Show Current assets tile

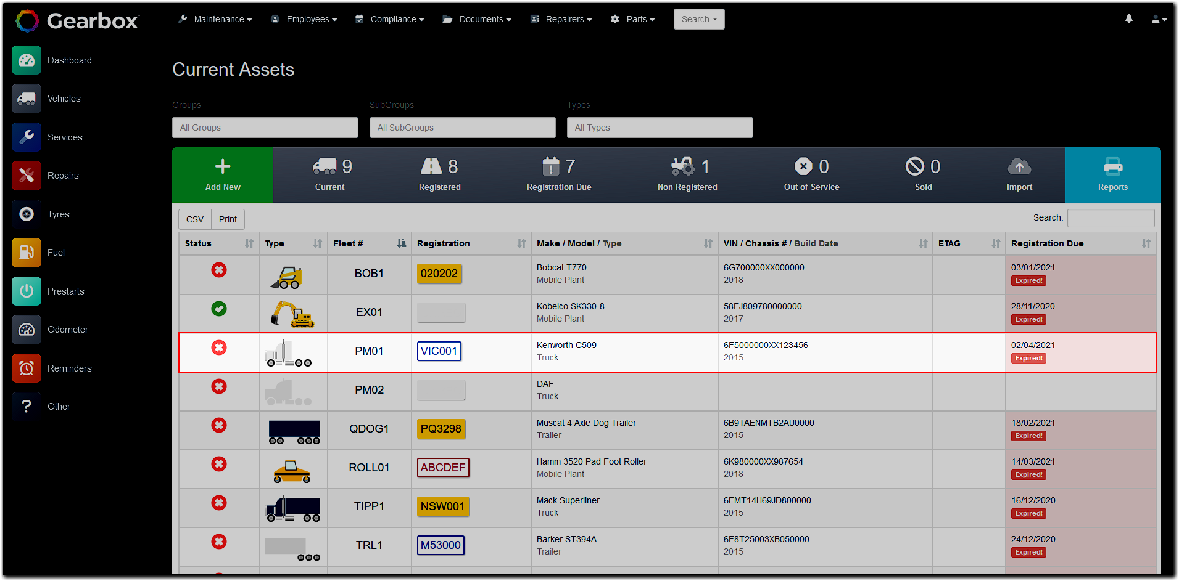click(330, 175)
